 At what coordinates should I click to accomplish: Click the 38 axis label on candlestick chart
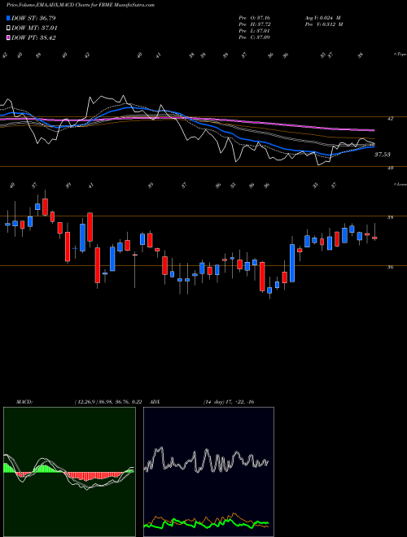(390, 217)
